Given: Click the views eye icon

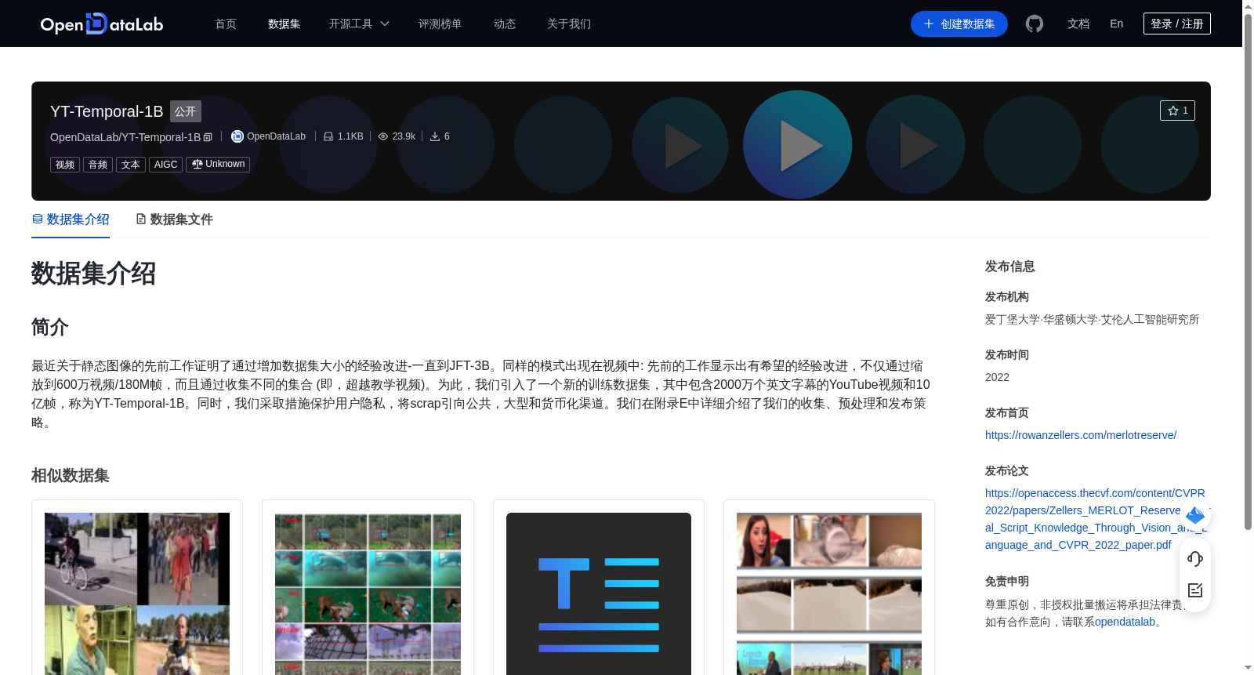Looking at the screenshot, I should (x=383, y=136).
